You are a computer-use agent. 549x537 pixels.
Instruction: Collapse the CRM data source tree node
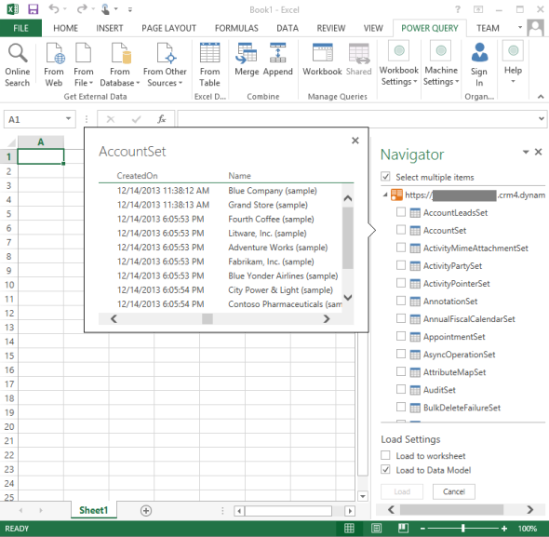tap(385, 195)
